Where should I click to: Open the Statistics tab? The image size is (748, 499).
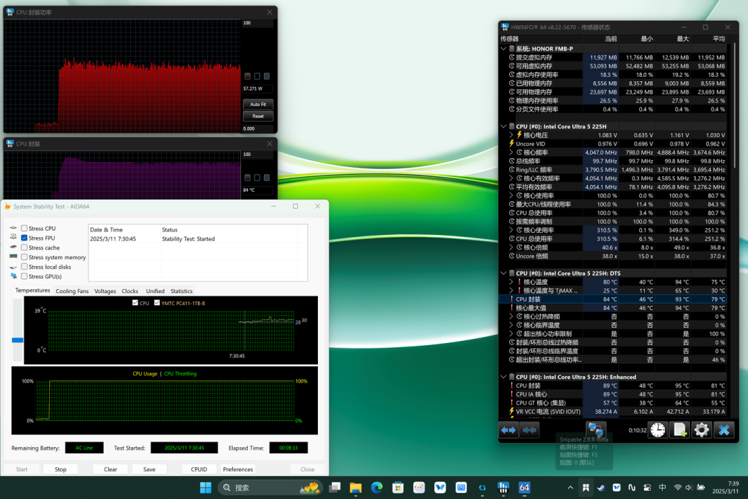coord(181,291)
